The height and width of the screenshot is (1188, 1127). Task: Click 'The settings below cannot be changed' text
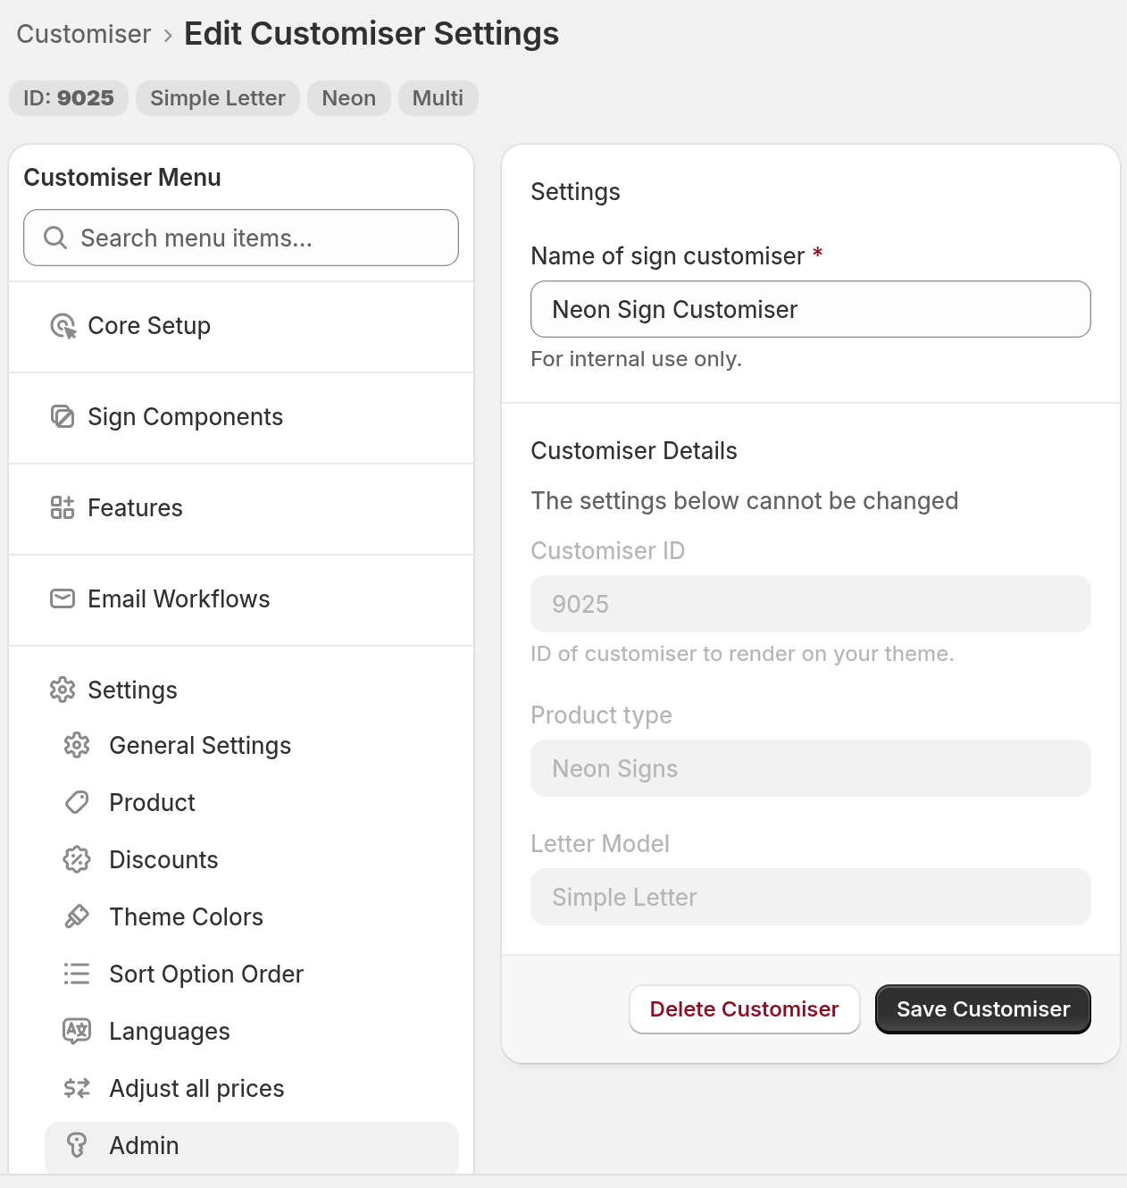(745, 501)
